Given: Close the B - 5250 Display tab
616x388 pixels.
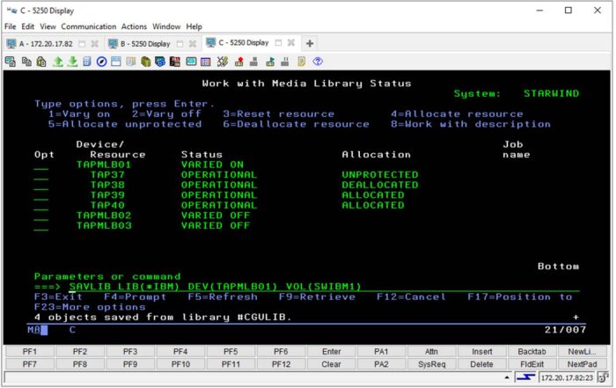Looking at the screenshot, I should click(193, 43).
